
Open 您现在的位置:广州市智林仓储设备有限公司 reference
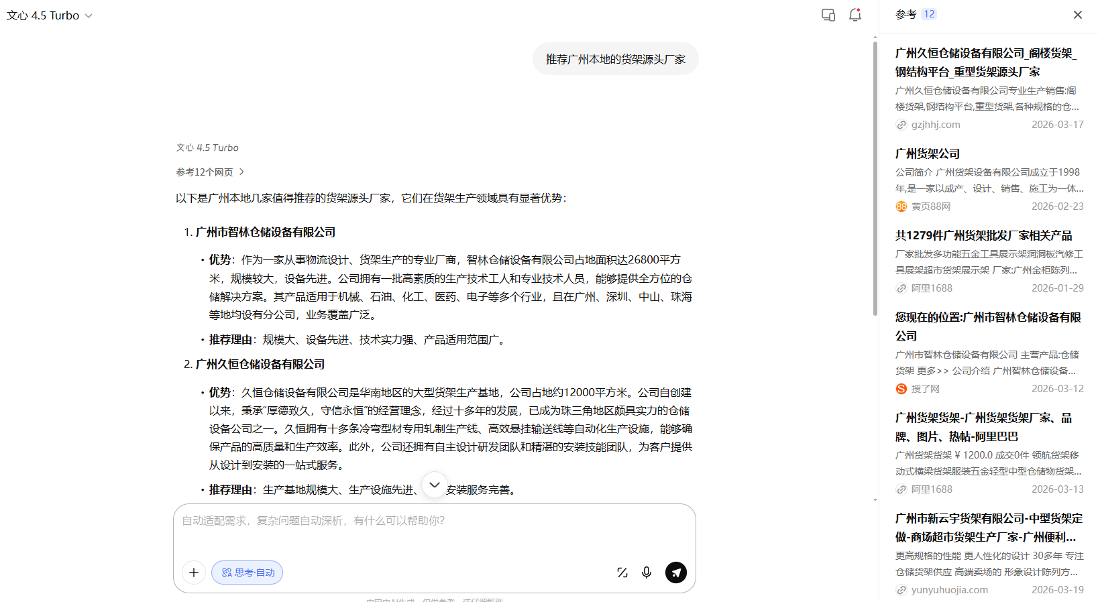988,326
